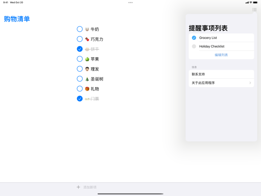Screen dimensions: 261x196
Task: Tap the 巧克力 item text
Action: pos(97,39)
